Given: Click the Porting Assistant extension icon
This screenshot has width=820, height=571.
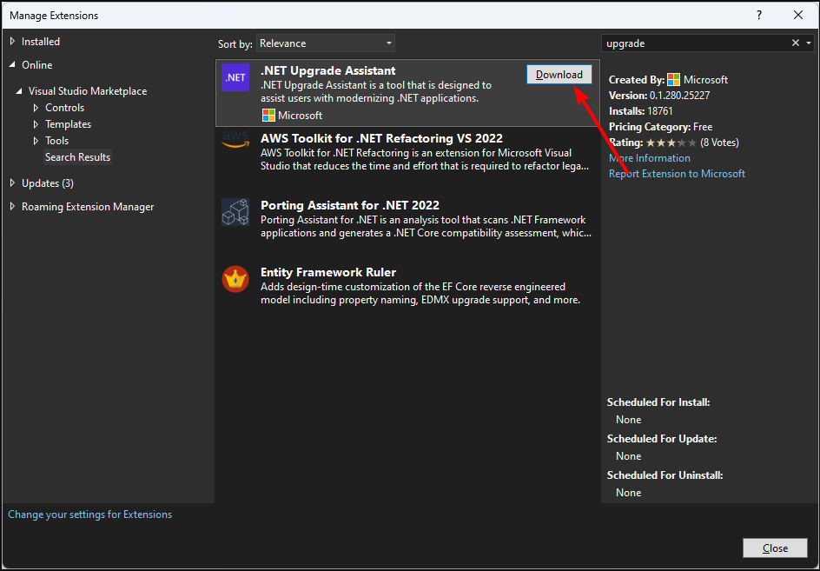Looking at the screenshot, I should click(x=235, y=212).
